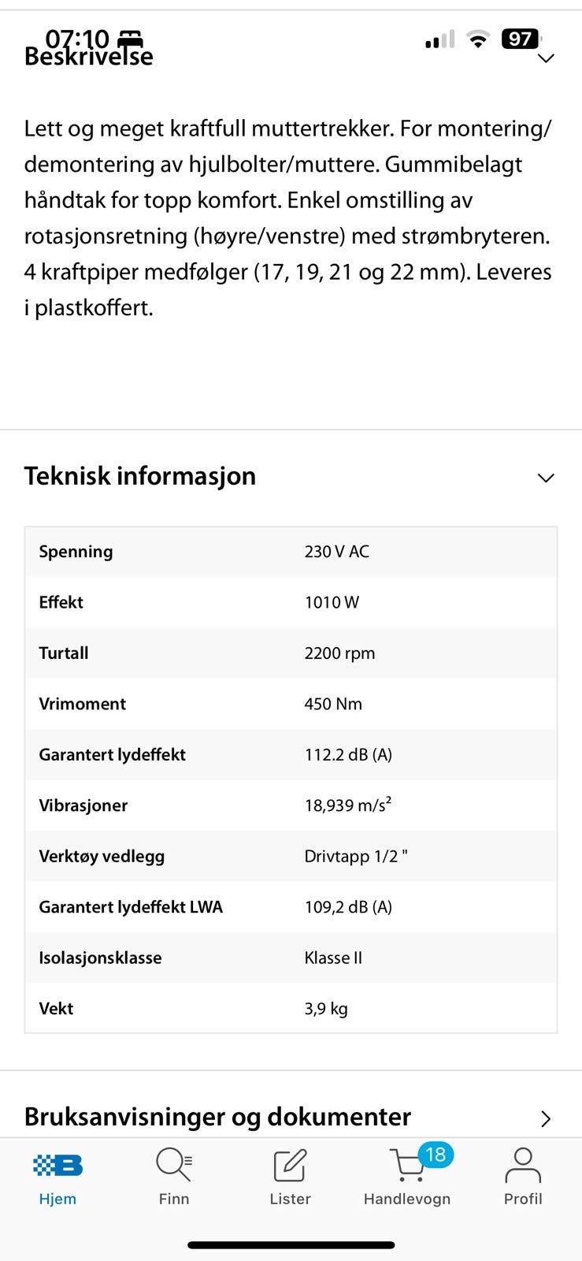The height and width of the screenshot is (1261, 582).
Task: Tap the Profil person icon
Action: 523,1165
